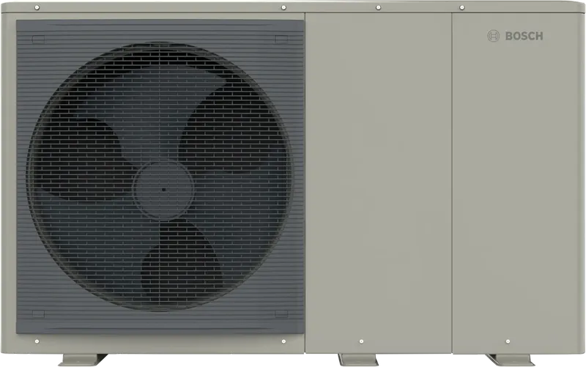Click the grille's top-left corner clip
The image size is (586, 367).
click(38, 38)
